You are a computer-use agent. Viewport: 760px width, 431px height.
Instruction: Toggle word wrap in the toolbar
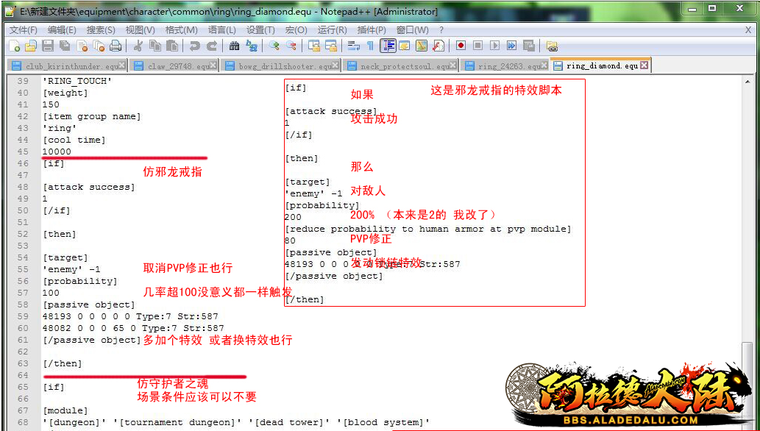click(x=354, y=46)
